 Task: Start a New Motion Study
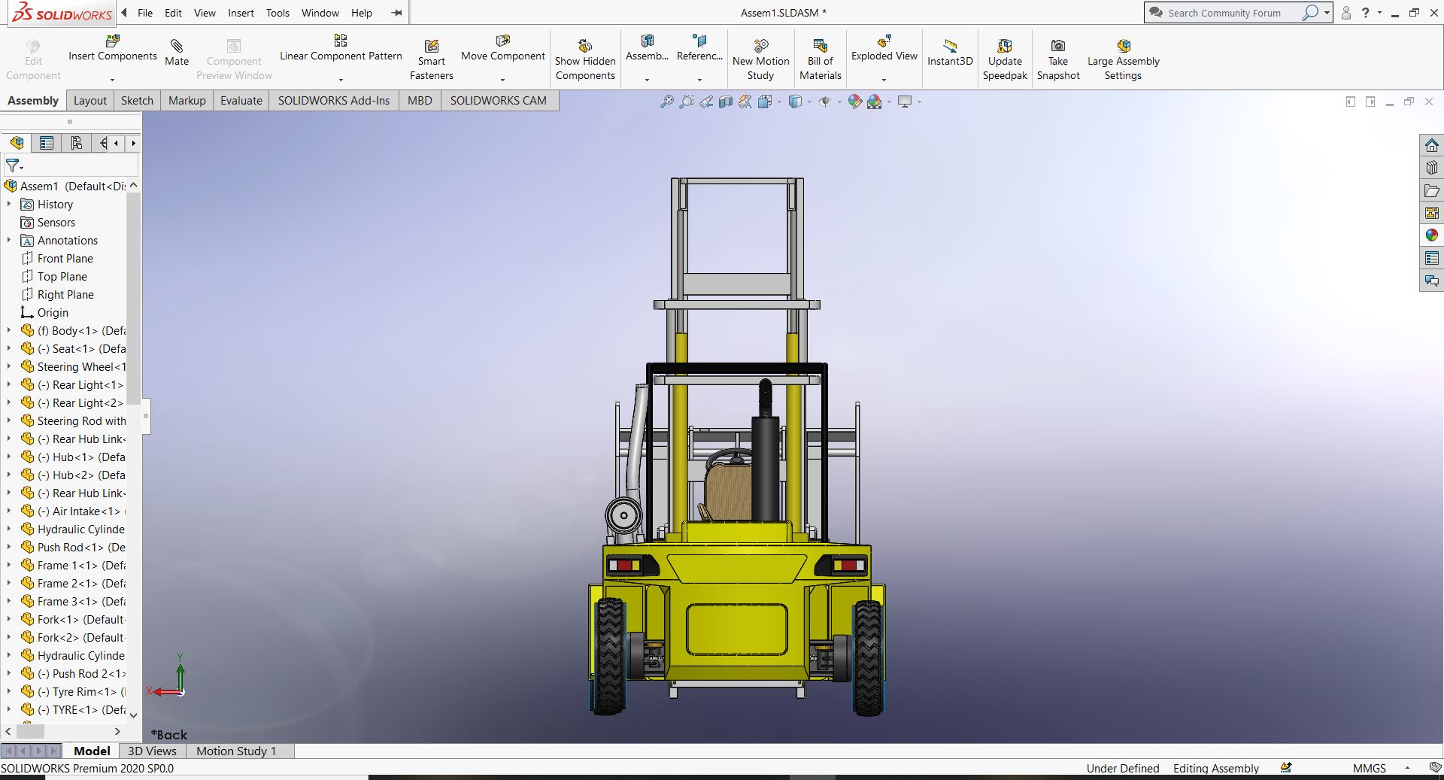(760, 47)
